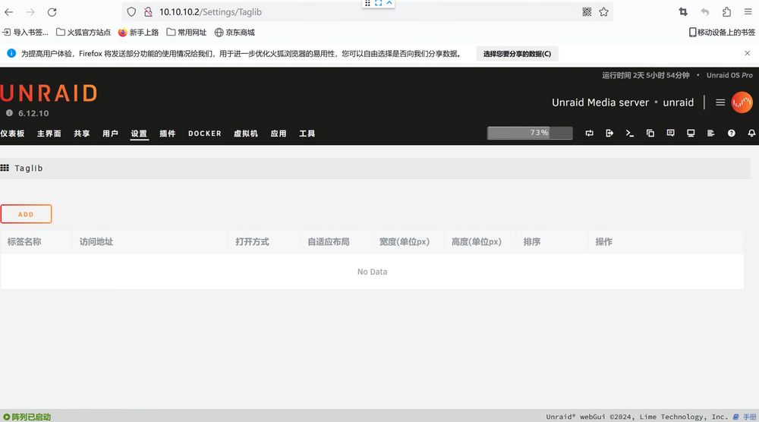This screenshot has width=759, height=422.
Task: Open the 新手上路 bookmark
Action: 138,33
